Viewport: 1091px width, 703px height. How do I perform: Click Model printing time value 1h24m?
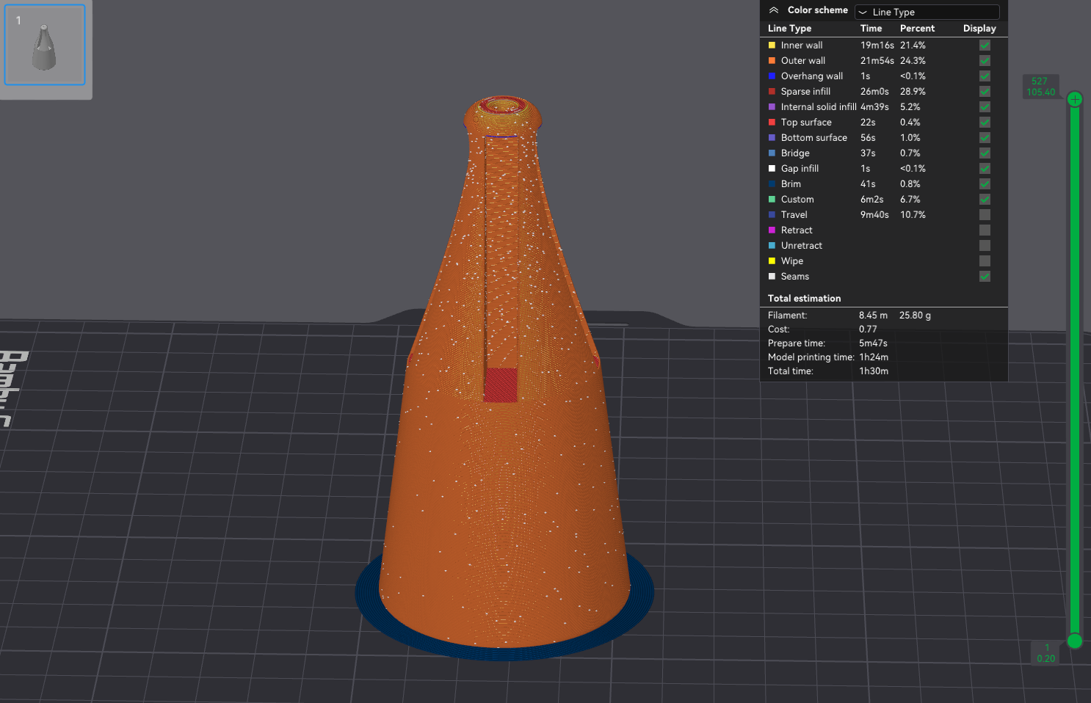874,357
